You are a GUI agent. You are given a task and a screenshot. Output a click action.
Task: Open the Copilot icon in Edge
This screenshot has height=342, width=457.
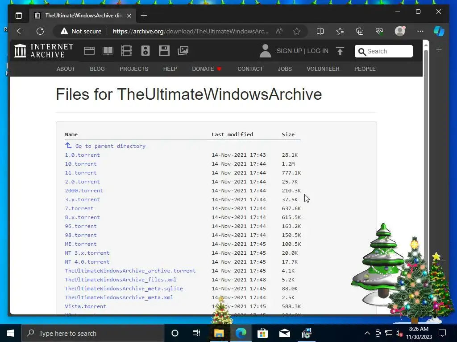tap(439, 31)
